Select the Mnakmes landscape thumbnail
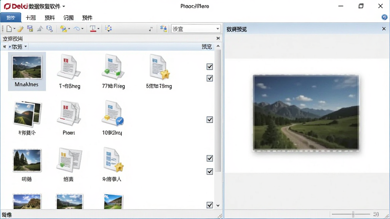This screenshot has width=390, height=219. 27,67
